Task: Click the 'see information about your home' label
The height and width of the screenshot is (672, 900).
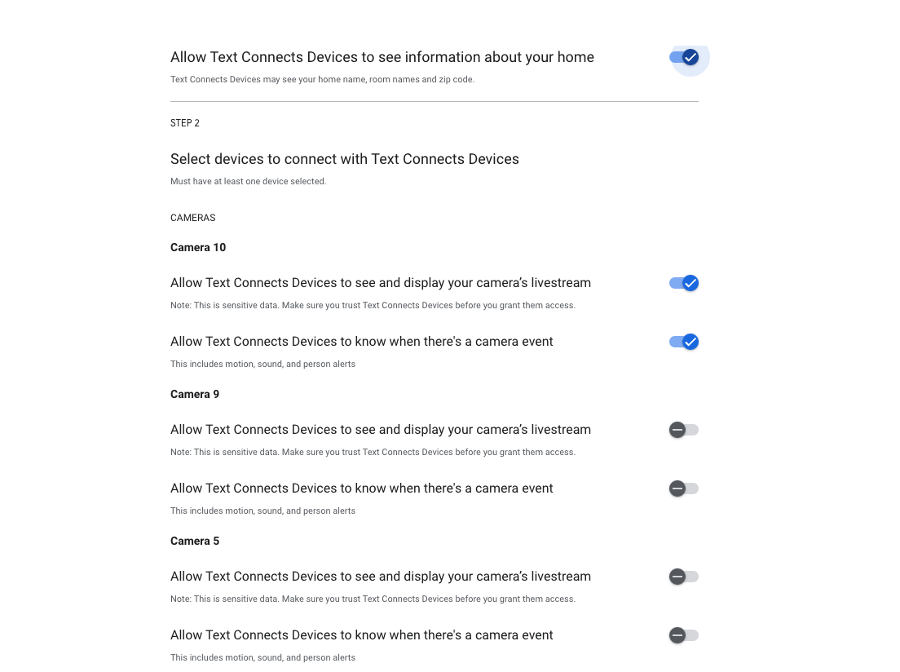Action: pos(382,57)
